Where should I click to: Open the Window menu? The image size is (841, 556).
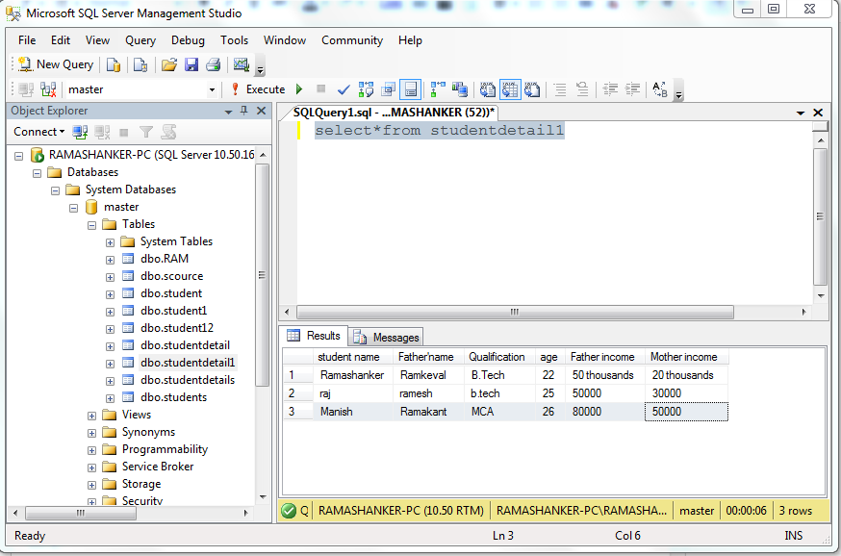coord(285,40)
